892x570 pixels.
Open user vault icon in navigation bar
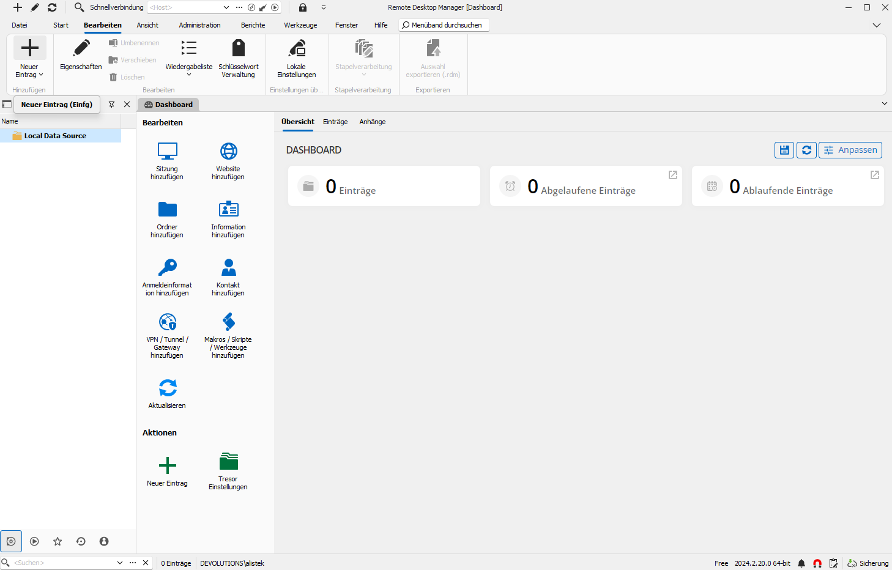(104, 541)
